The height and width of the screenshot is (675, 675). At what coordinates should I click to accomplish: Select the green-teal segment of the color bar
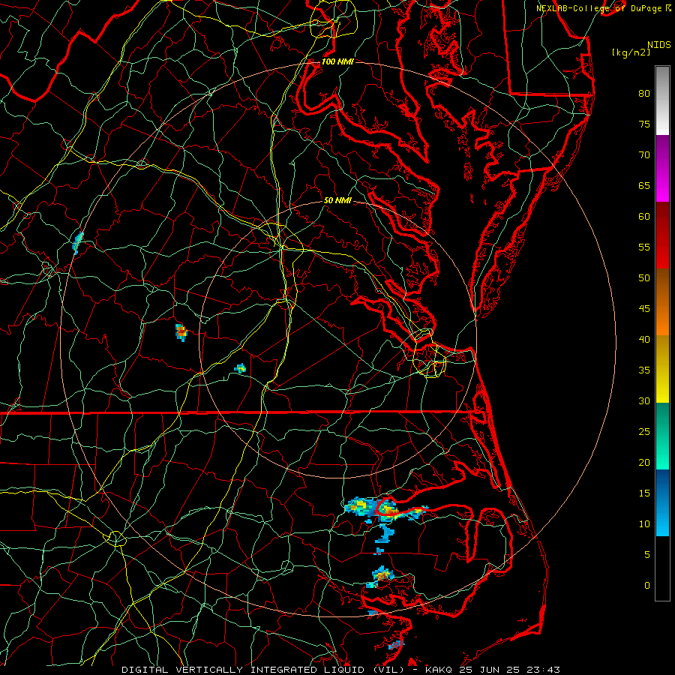662,436
